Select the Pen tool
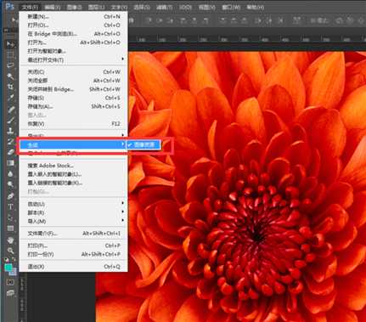The image size is (366, 322). [10, 195]
